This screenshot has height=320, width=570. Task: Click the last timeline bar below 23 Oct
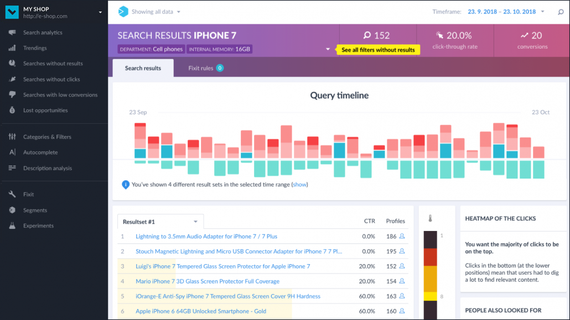pyautogui.click(x=539, y=162)
